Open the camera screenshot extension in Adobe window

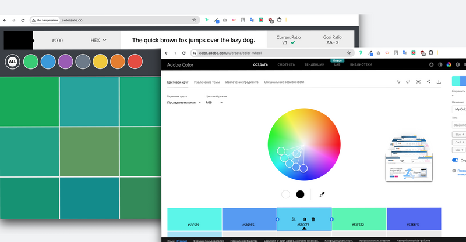[x=378, y=53]
